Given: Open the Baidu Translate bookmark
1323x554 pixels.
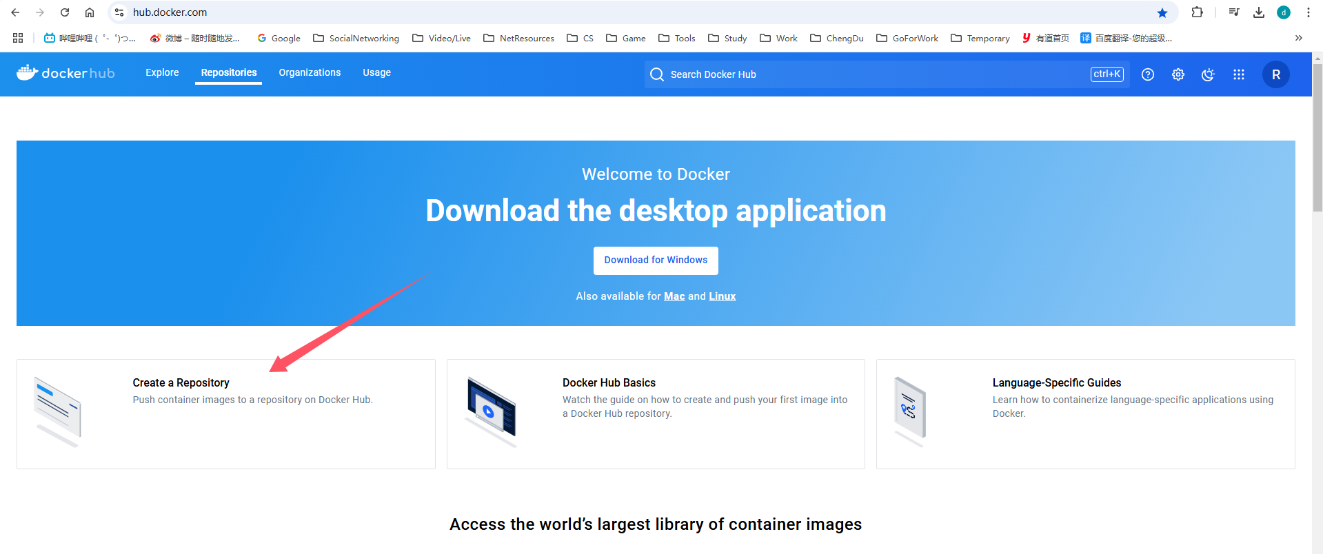Looking at the screenshot, I should (x=1127, y=38).
